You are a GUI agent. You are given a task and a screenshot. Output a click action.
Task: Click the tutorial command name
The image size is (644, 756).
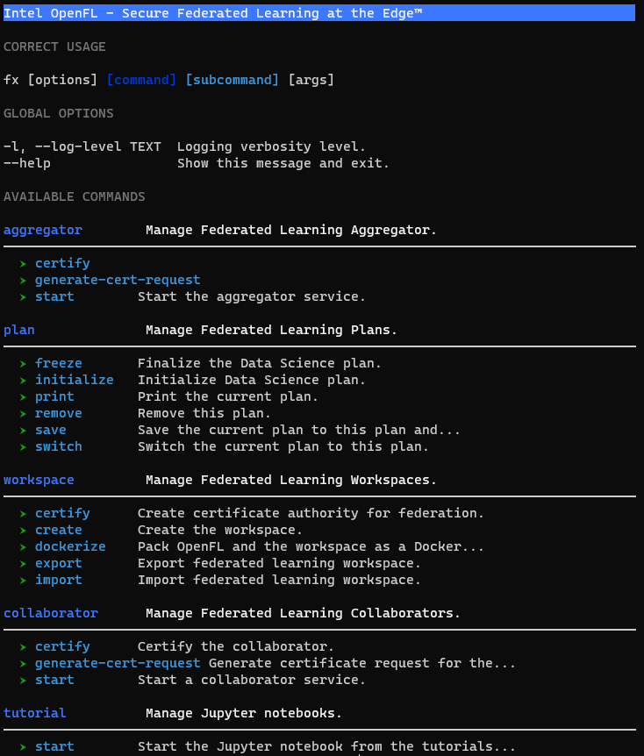point(35,713)
